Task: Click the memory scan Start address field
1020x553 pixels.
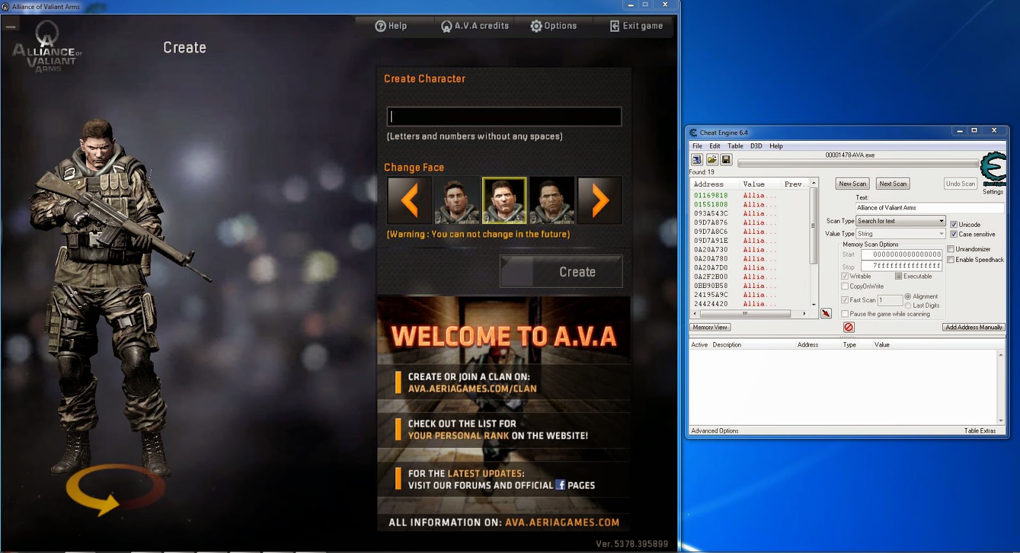Action: point(901,254)
